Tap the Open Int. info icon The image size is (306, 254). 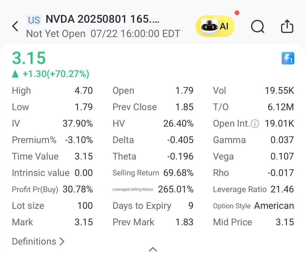pyautogui.click(x=255, y=123)
